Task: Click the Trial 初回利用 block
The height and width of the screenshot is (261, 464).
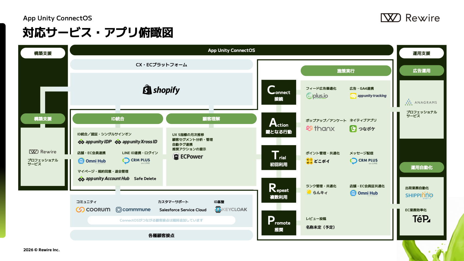Action: 279,157
